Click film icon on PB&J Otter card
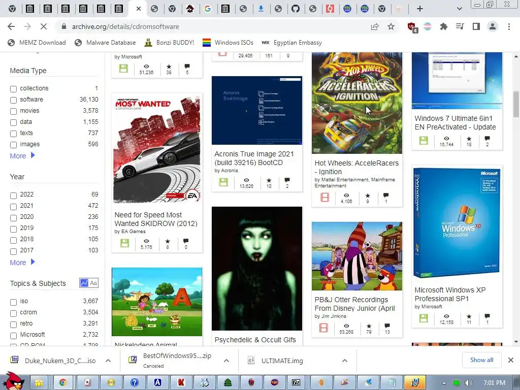Screen dimensions: 520x390 click(x=323, y=328)
